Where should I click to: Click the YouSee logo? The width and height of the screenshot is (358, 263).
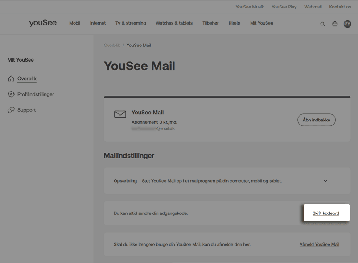click(43, 23)
